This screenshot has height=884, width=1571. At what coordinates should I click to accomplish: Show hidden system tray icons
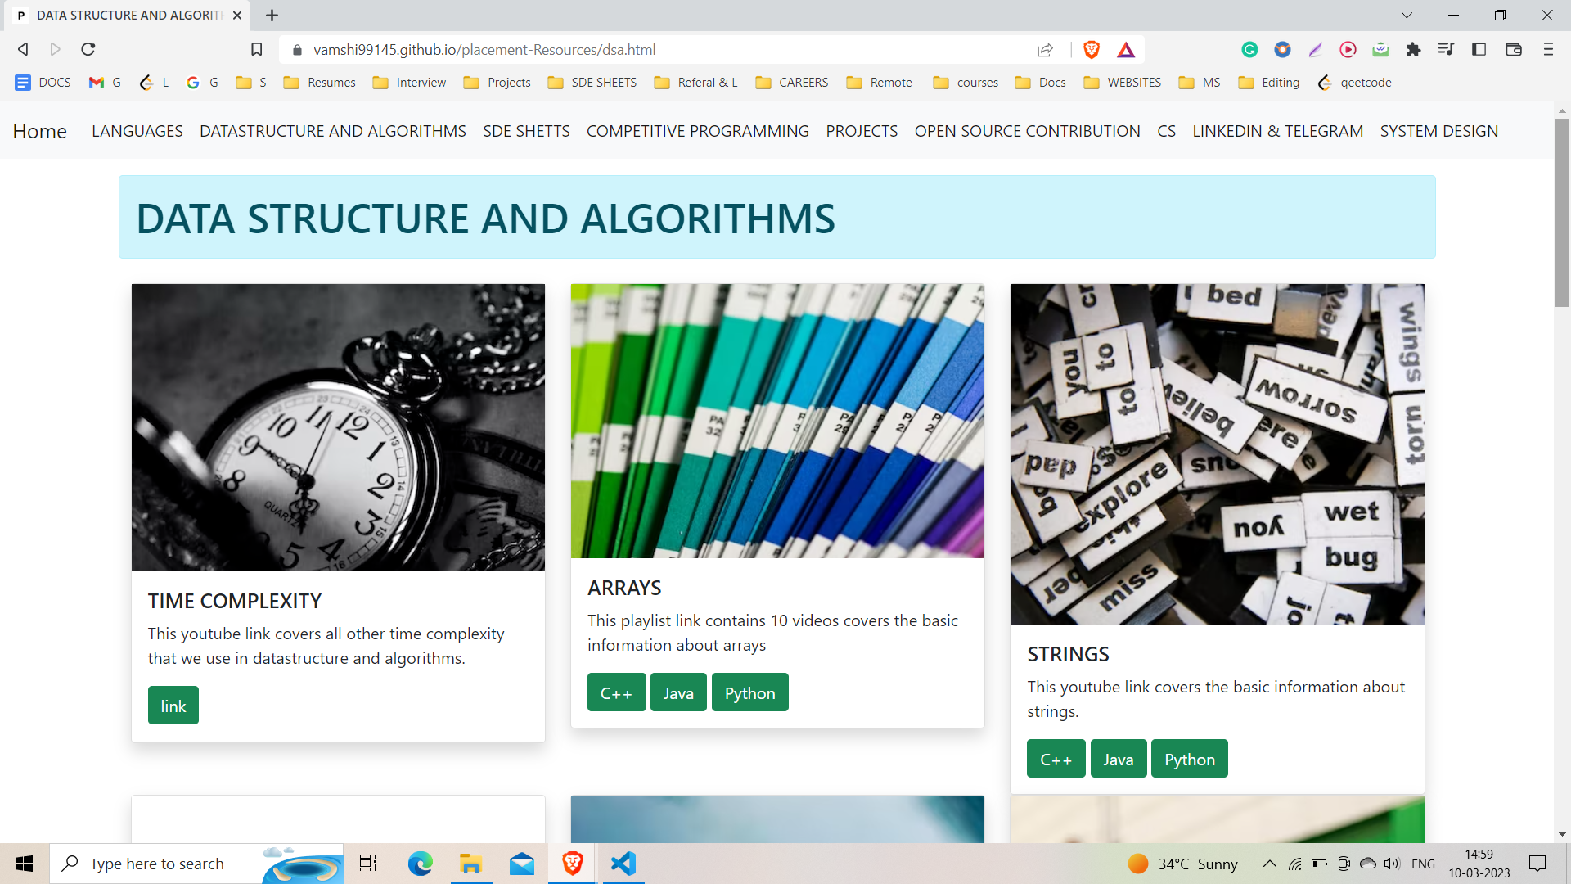1269,864
